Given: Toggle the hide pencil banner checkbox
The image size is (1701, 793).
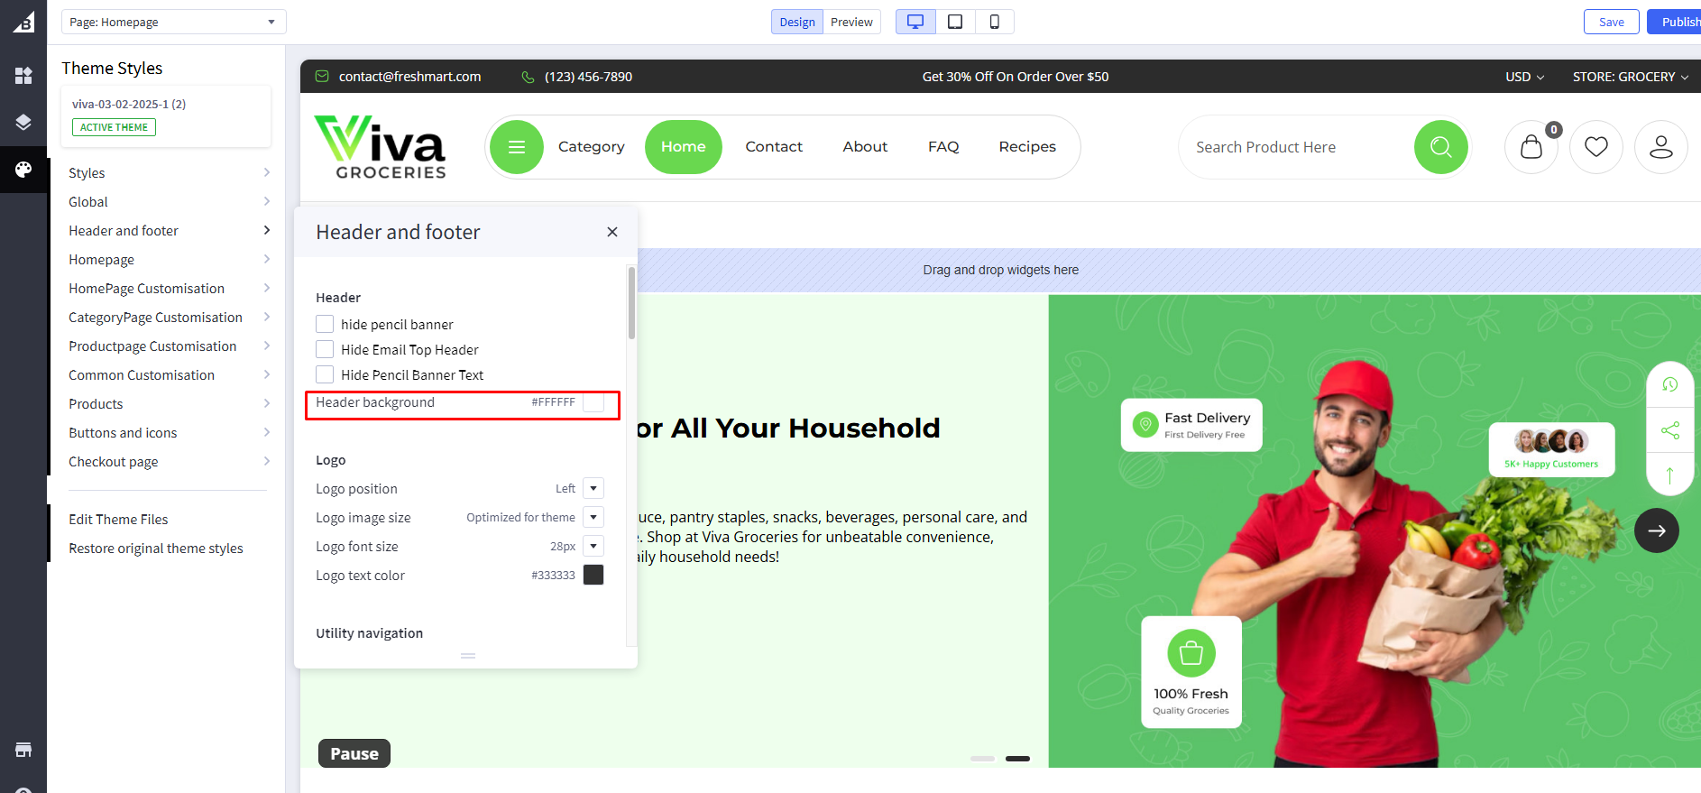Looking at the screenshot, I should click(x=325, y=324).
